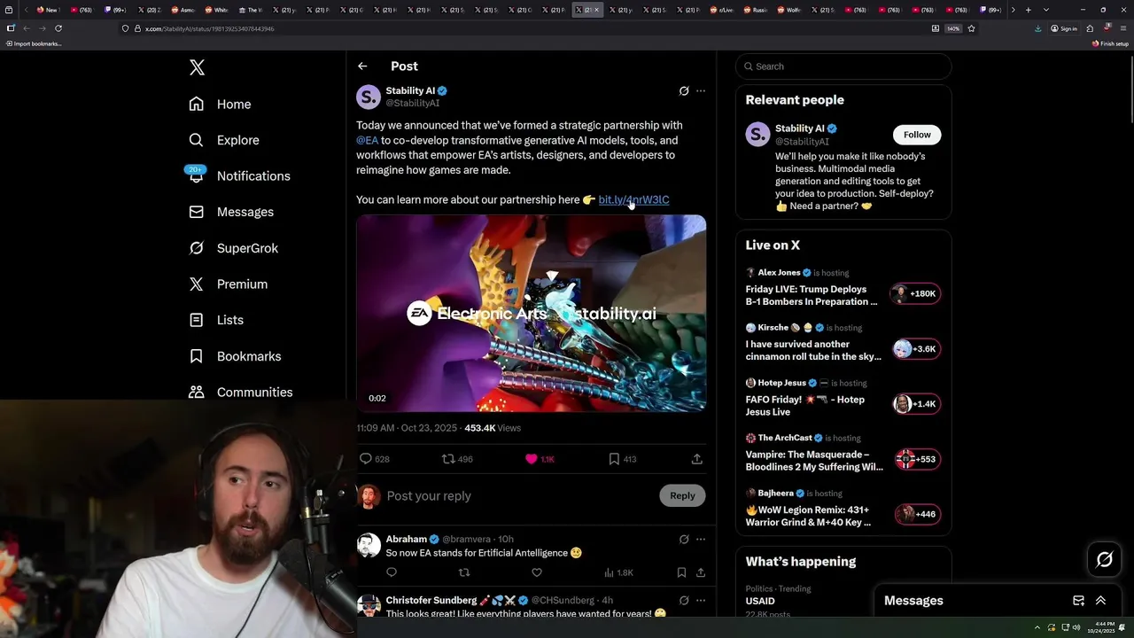Open the browser tab list dropdown
The image size is (1134, 638).
(x=1046, y=10)
